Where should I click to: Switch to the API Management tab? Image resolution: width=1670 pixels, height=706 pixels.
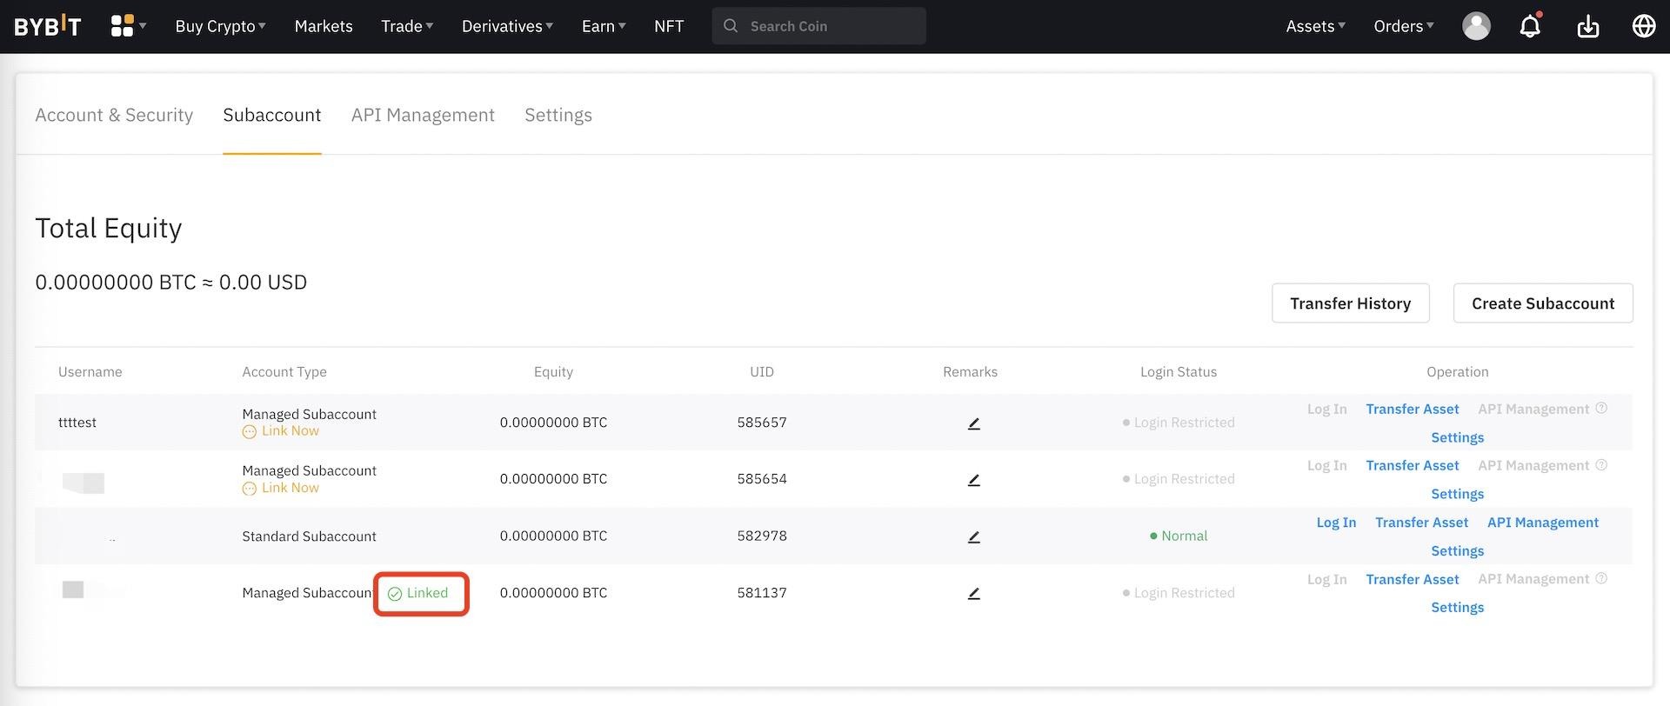(x=423, y=115)
